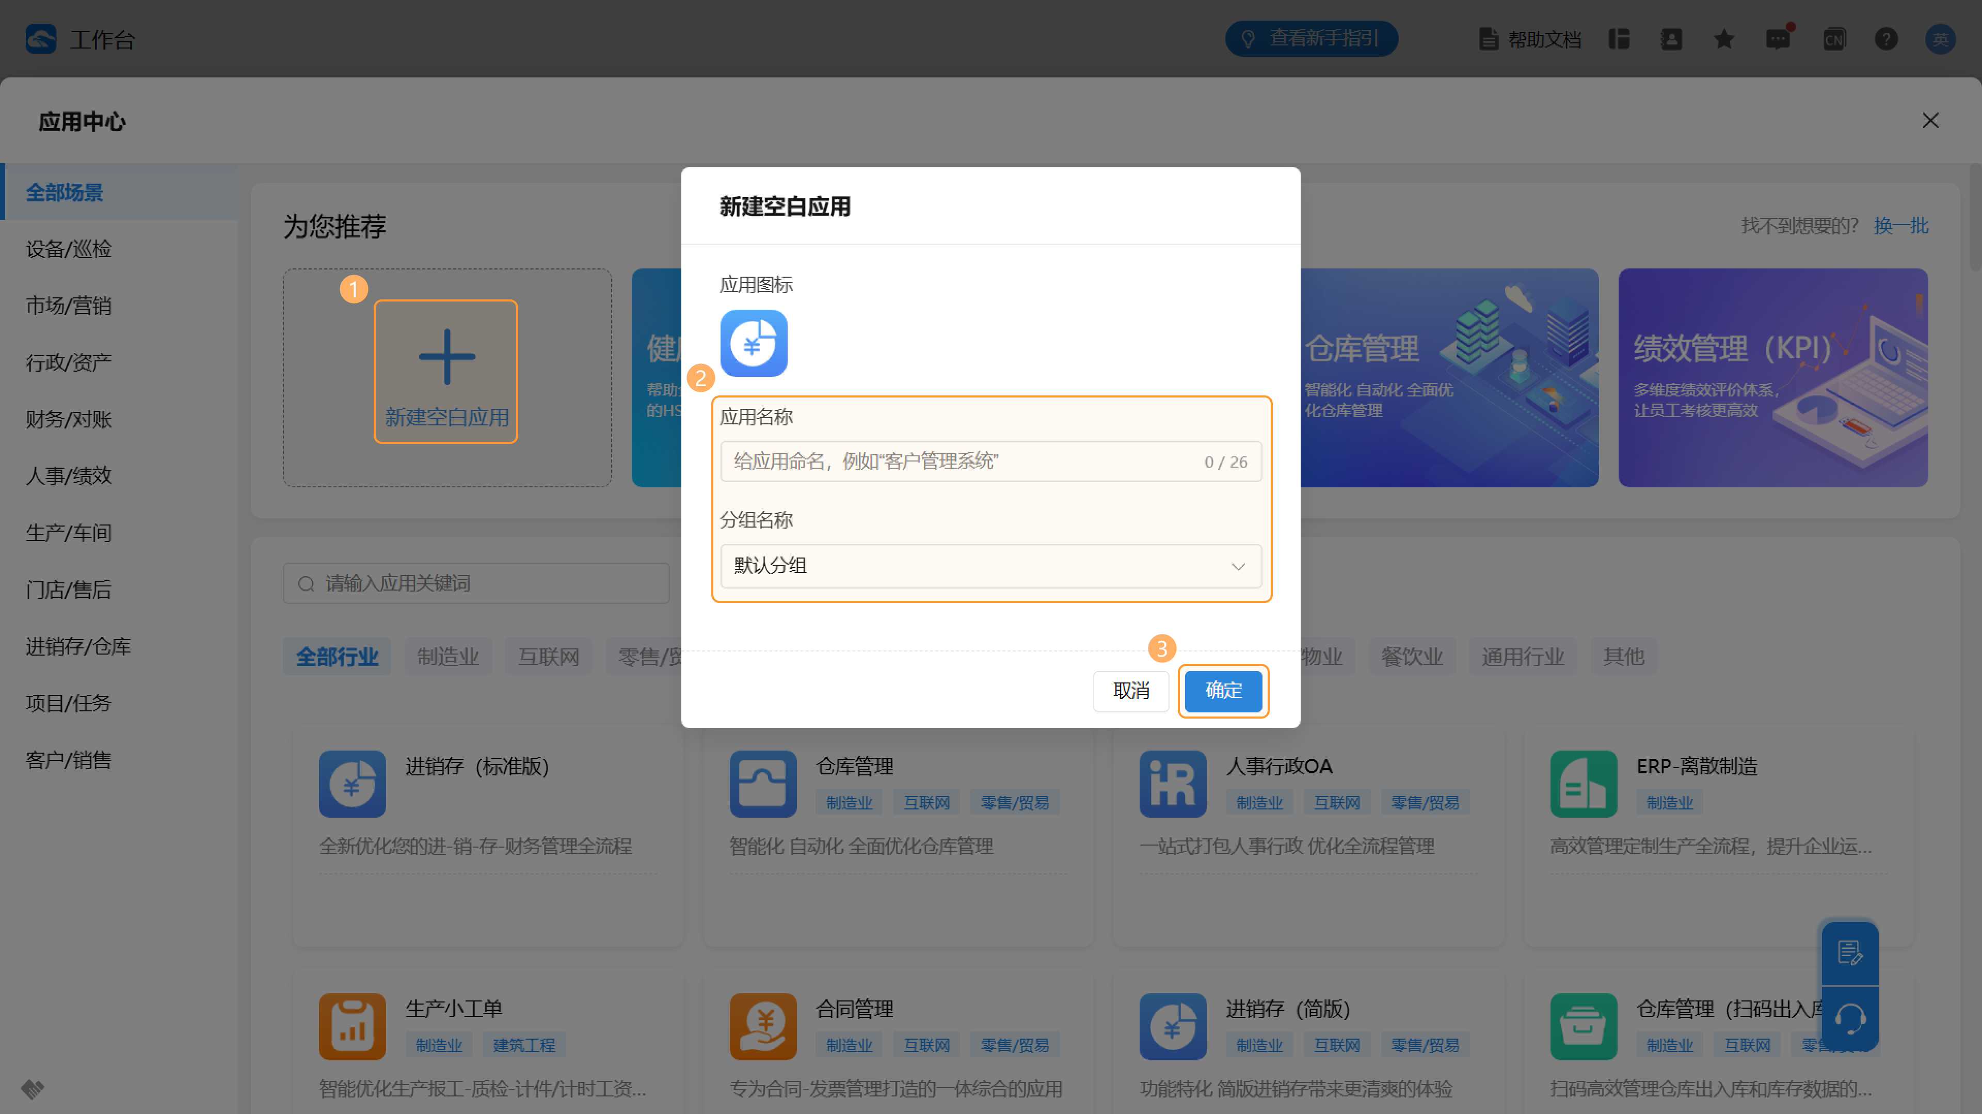Select 人事/绩效 category
Screen dimensions: 1982x1114
[119, 475]
